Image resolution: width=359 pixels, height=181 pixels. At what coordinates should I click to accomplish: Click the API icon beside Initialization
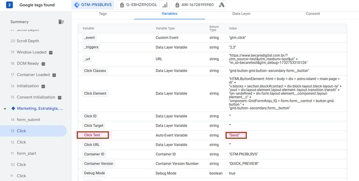click(x=43, y=86)
